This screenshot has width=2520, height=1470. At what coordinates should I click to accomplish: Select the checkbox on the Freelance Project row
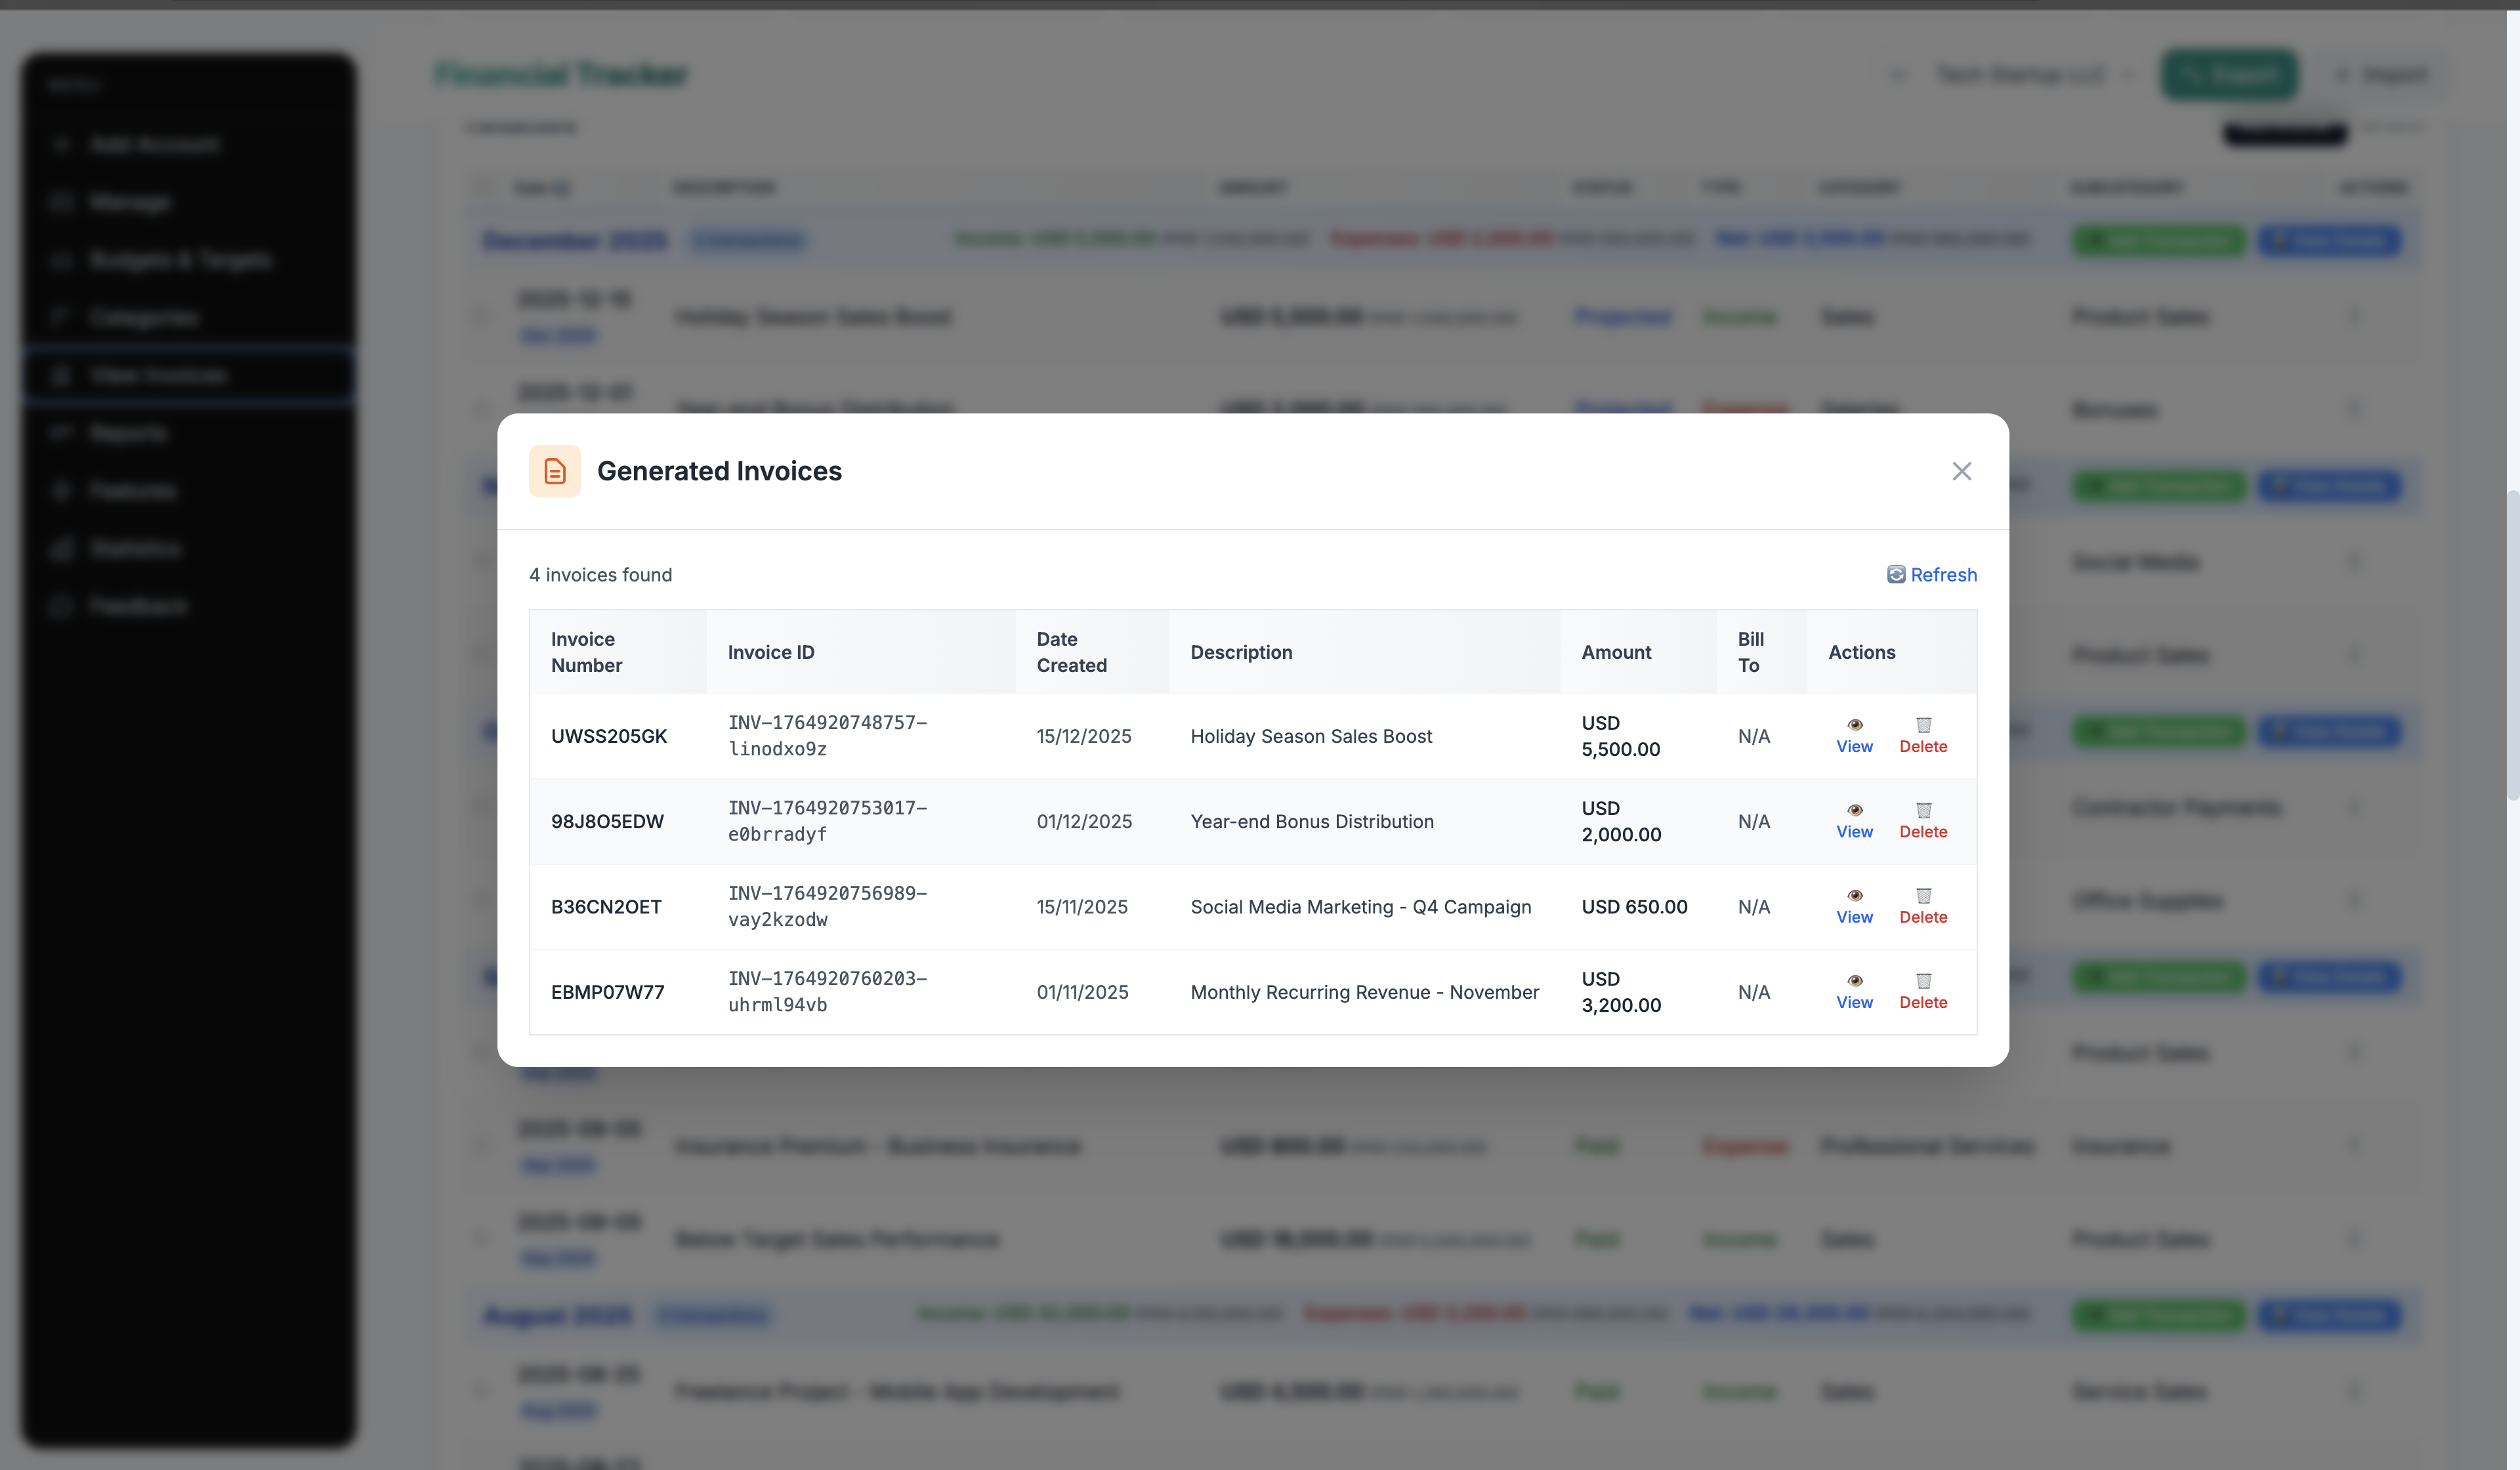[480, 1391]
